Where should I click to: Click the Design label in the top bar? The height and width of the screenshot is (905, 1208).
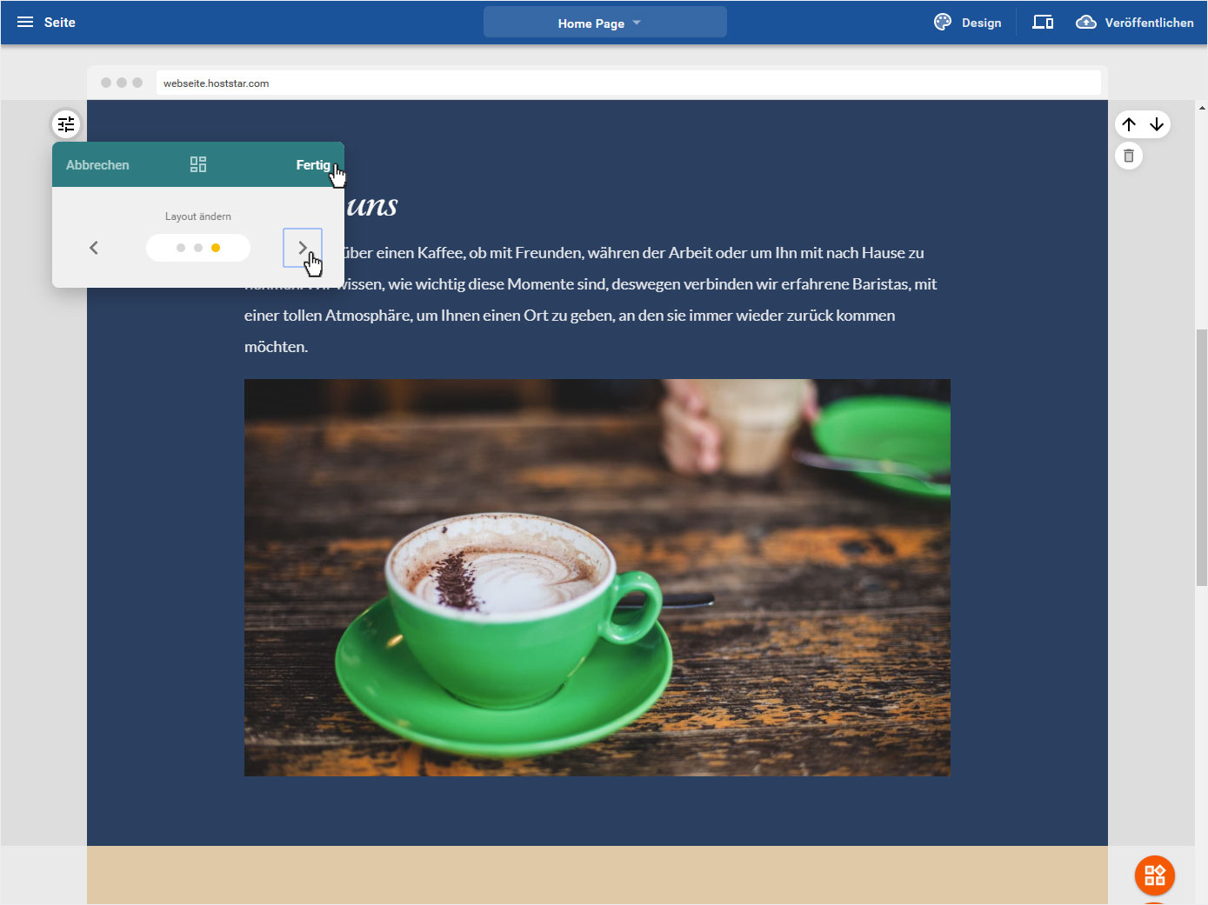click(x=981, y=23)
